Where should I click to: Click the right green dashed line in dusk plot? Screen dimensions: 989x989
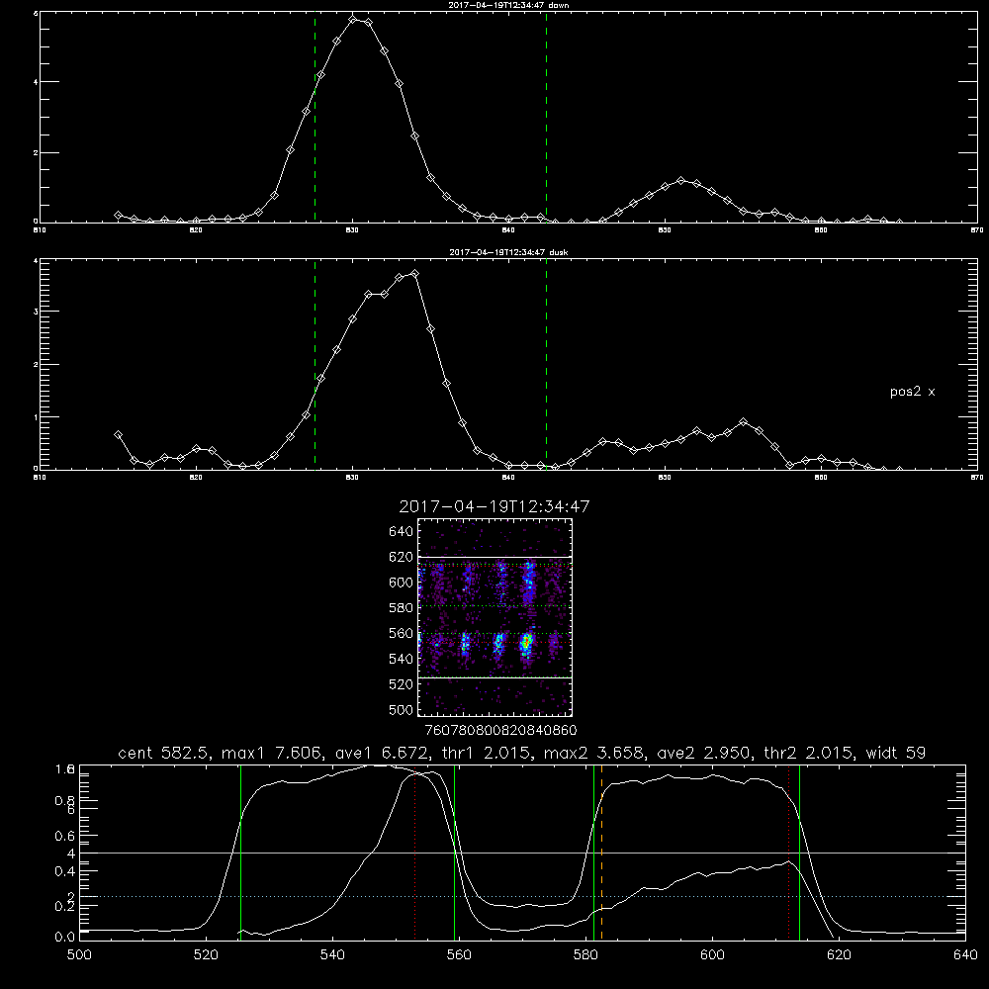tap(546, 364)
